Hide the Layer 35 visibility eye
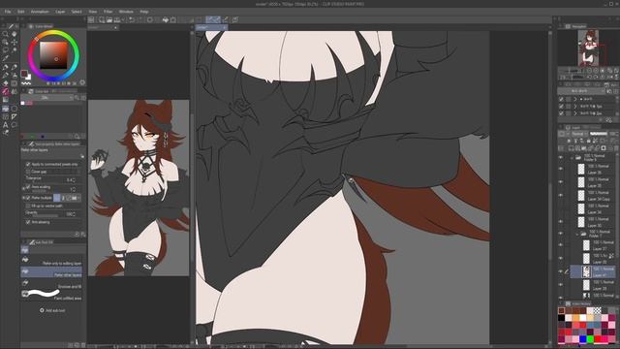This screenshot has height=349, width=620. coord(561,182)
